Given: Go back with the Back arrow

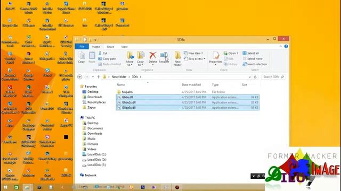Looking at the screenshot, I should coord(80,77).
